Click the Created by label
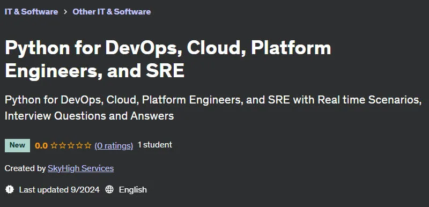Image resolution: width=429 pixels, height=207 pixels. (x=25, y=168)
